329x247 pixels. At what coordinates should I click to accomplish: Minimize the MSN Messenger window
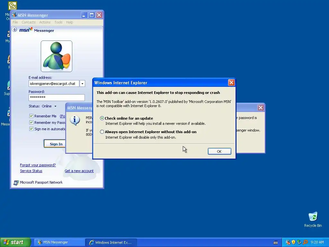click(x=84, y=15)
